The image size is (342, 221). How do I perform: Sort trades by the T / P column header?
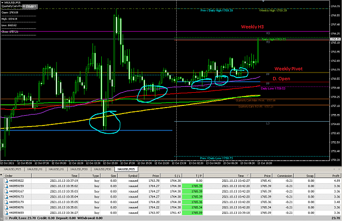(193, 176)
